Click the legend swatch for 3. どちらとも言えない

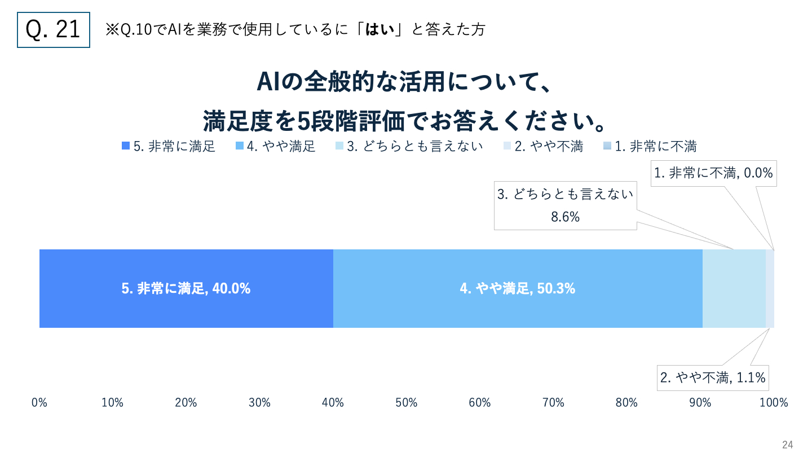(339, 147)
